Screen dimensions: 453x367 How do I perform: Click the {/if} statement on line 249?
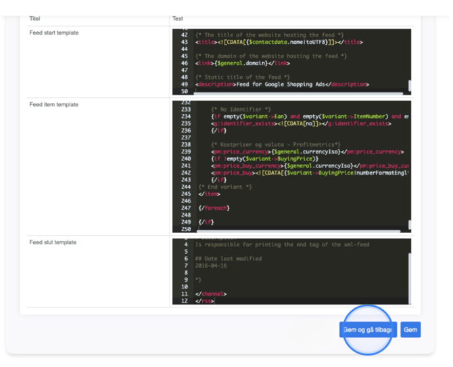click(x=206, y=222)
